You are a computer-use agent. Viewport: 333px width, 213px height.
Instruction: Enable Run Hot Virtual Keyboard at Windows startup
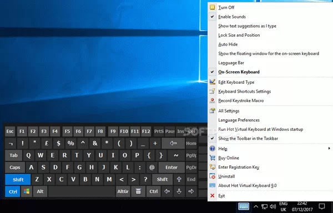[270, 129]
